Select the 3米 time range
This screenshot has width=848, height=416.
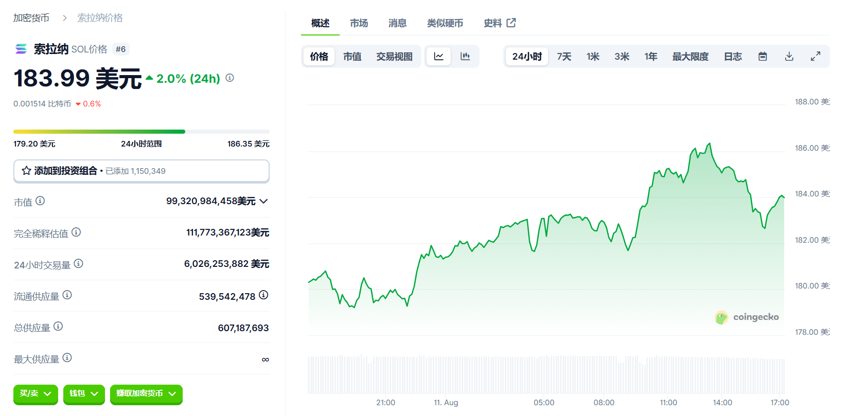622,57
